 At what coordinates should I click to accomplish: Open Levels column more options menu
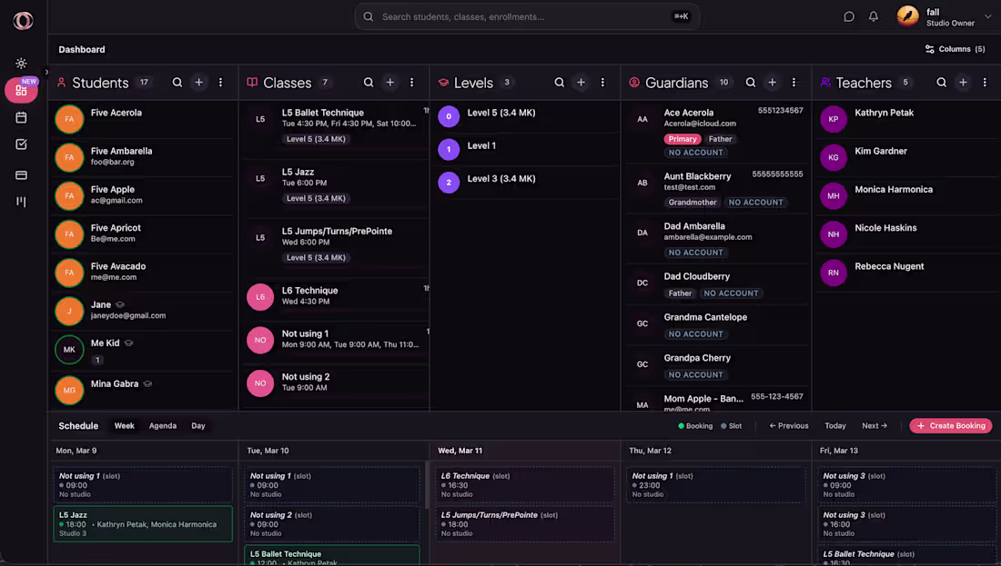click(602, 83)
